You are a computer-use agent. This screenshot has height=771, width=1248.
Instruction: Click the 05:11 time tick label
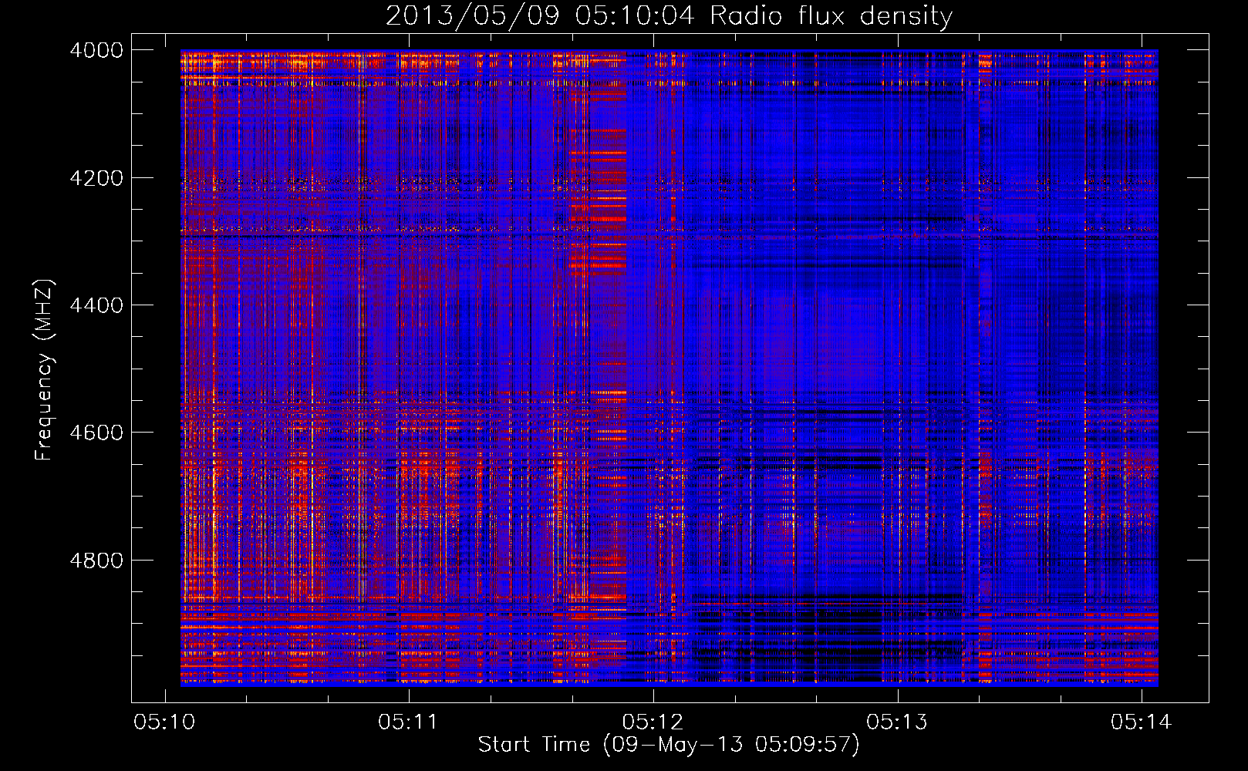tap(408, 722)
